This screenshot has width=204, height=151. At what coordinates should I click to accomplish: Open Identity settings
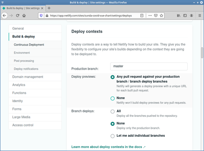pyautogui.click(x=35, y=101)
